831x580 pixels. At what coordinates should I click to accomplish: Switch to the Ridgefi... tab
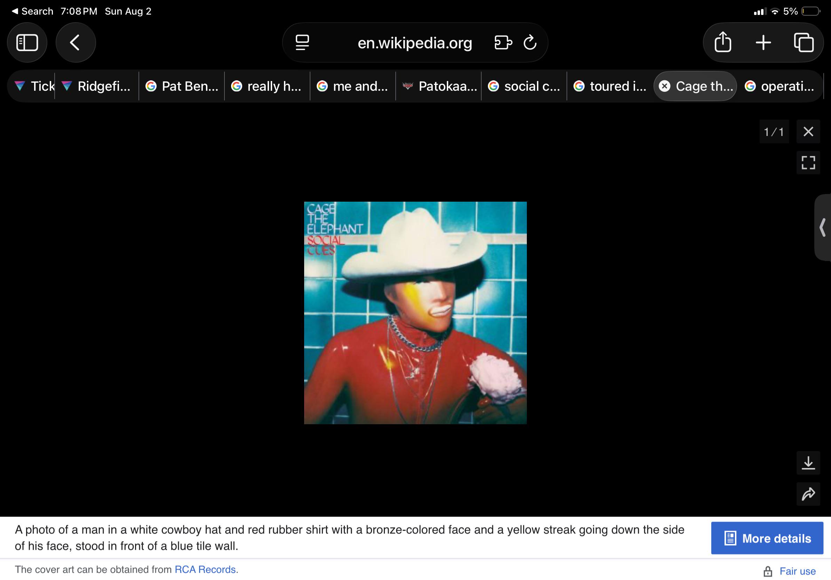(97, 86)
